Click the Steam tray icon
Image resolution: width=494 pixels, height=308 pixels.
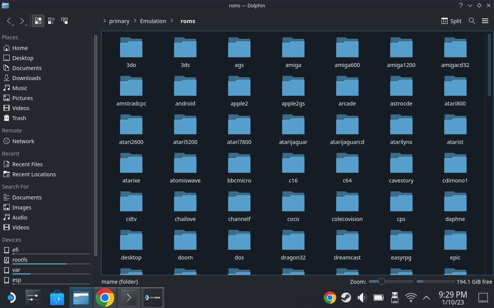click(346, 298)
